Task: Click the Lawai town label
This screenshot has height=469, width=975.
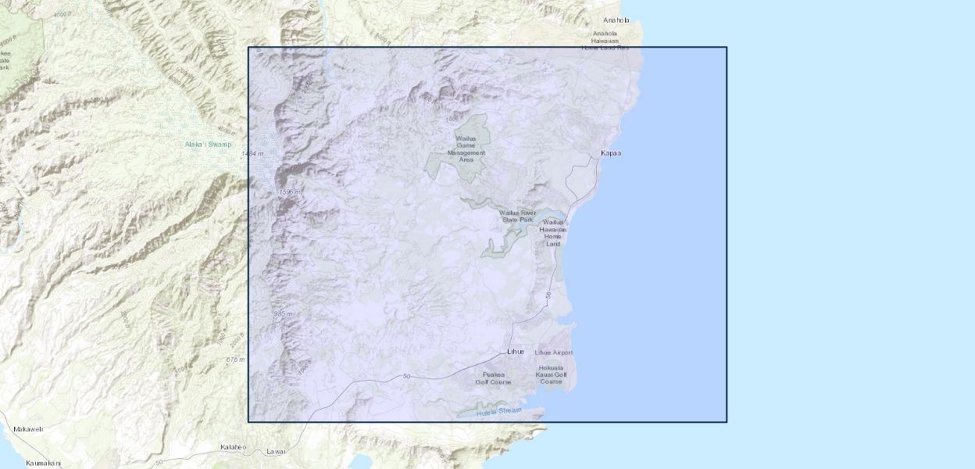Action: pyautogui.click(x=276, y=451)
